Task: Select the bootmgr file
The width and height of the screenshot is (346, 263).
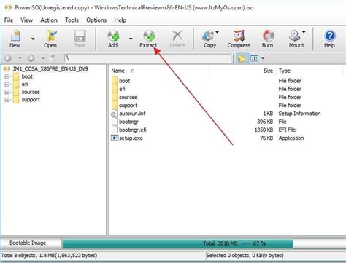Action: click(128, 122)
